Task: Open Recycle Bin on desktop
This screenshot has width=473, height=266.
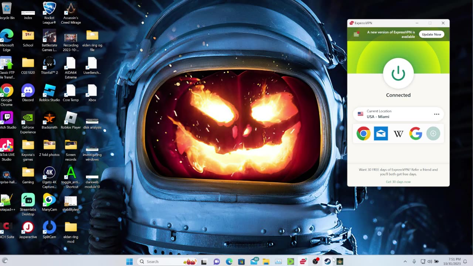Action: coord(7,11)
